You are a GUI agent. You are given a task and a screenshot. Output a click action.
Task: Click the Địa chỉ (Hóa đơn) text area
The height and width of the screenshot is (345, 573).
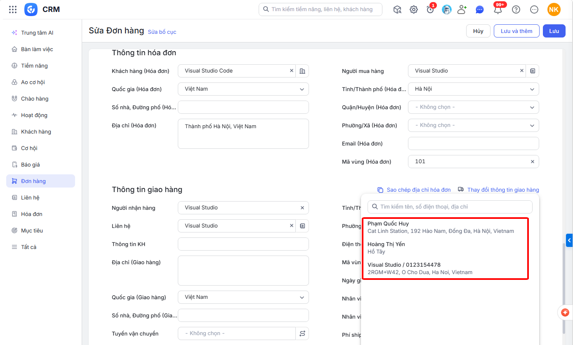click(243, 134)
